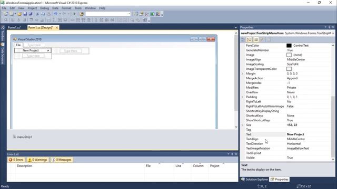Viewport: 337px width, 189px height.
Task: Select the ToolTipText property row
Action: tap(286, 153)
